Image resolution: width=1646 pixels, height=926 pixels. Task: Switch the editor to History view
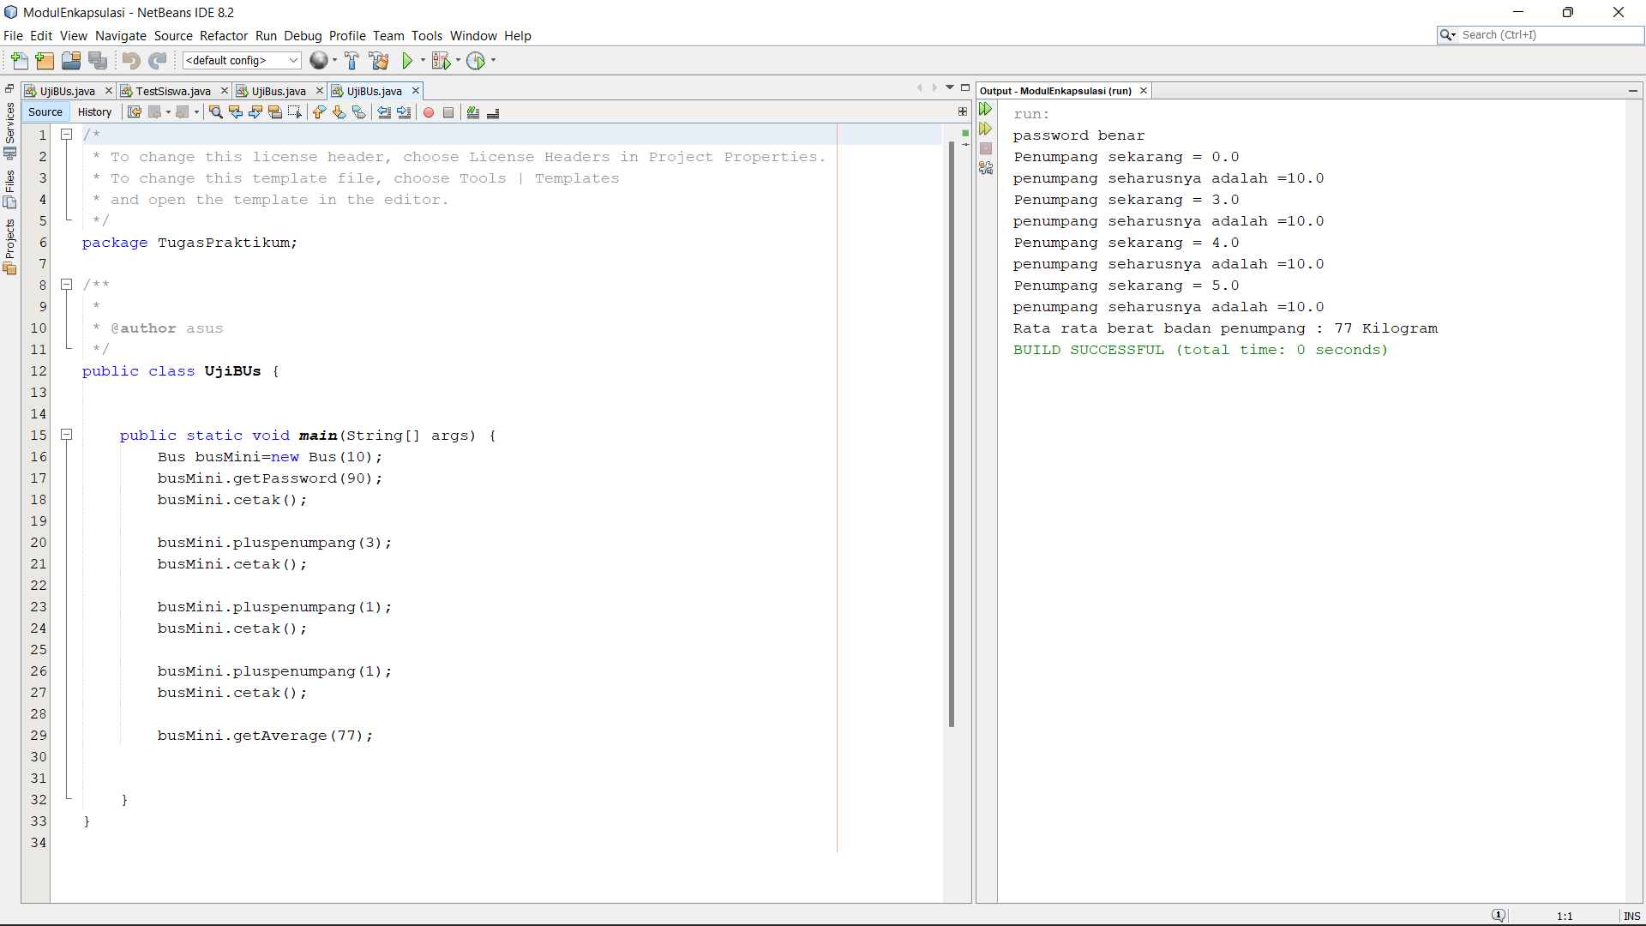pyautogui.click(x=94, y=112)
